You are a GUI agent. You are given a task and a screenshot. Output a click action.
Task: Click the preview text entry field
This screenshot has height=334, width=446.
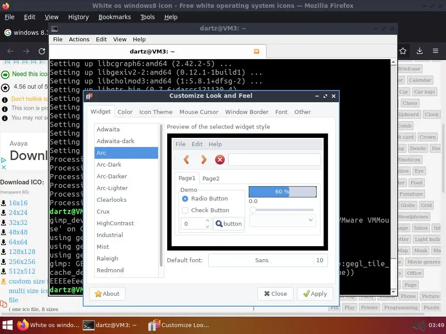pyautogui.click(x=274, y=160)
